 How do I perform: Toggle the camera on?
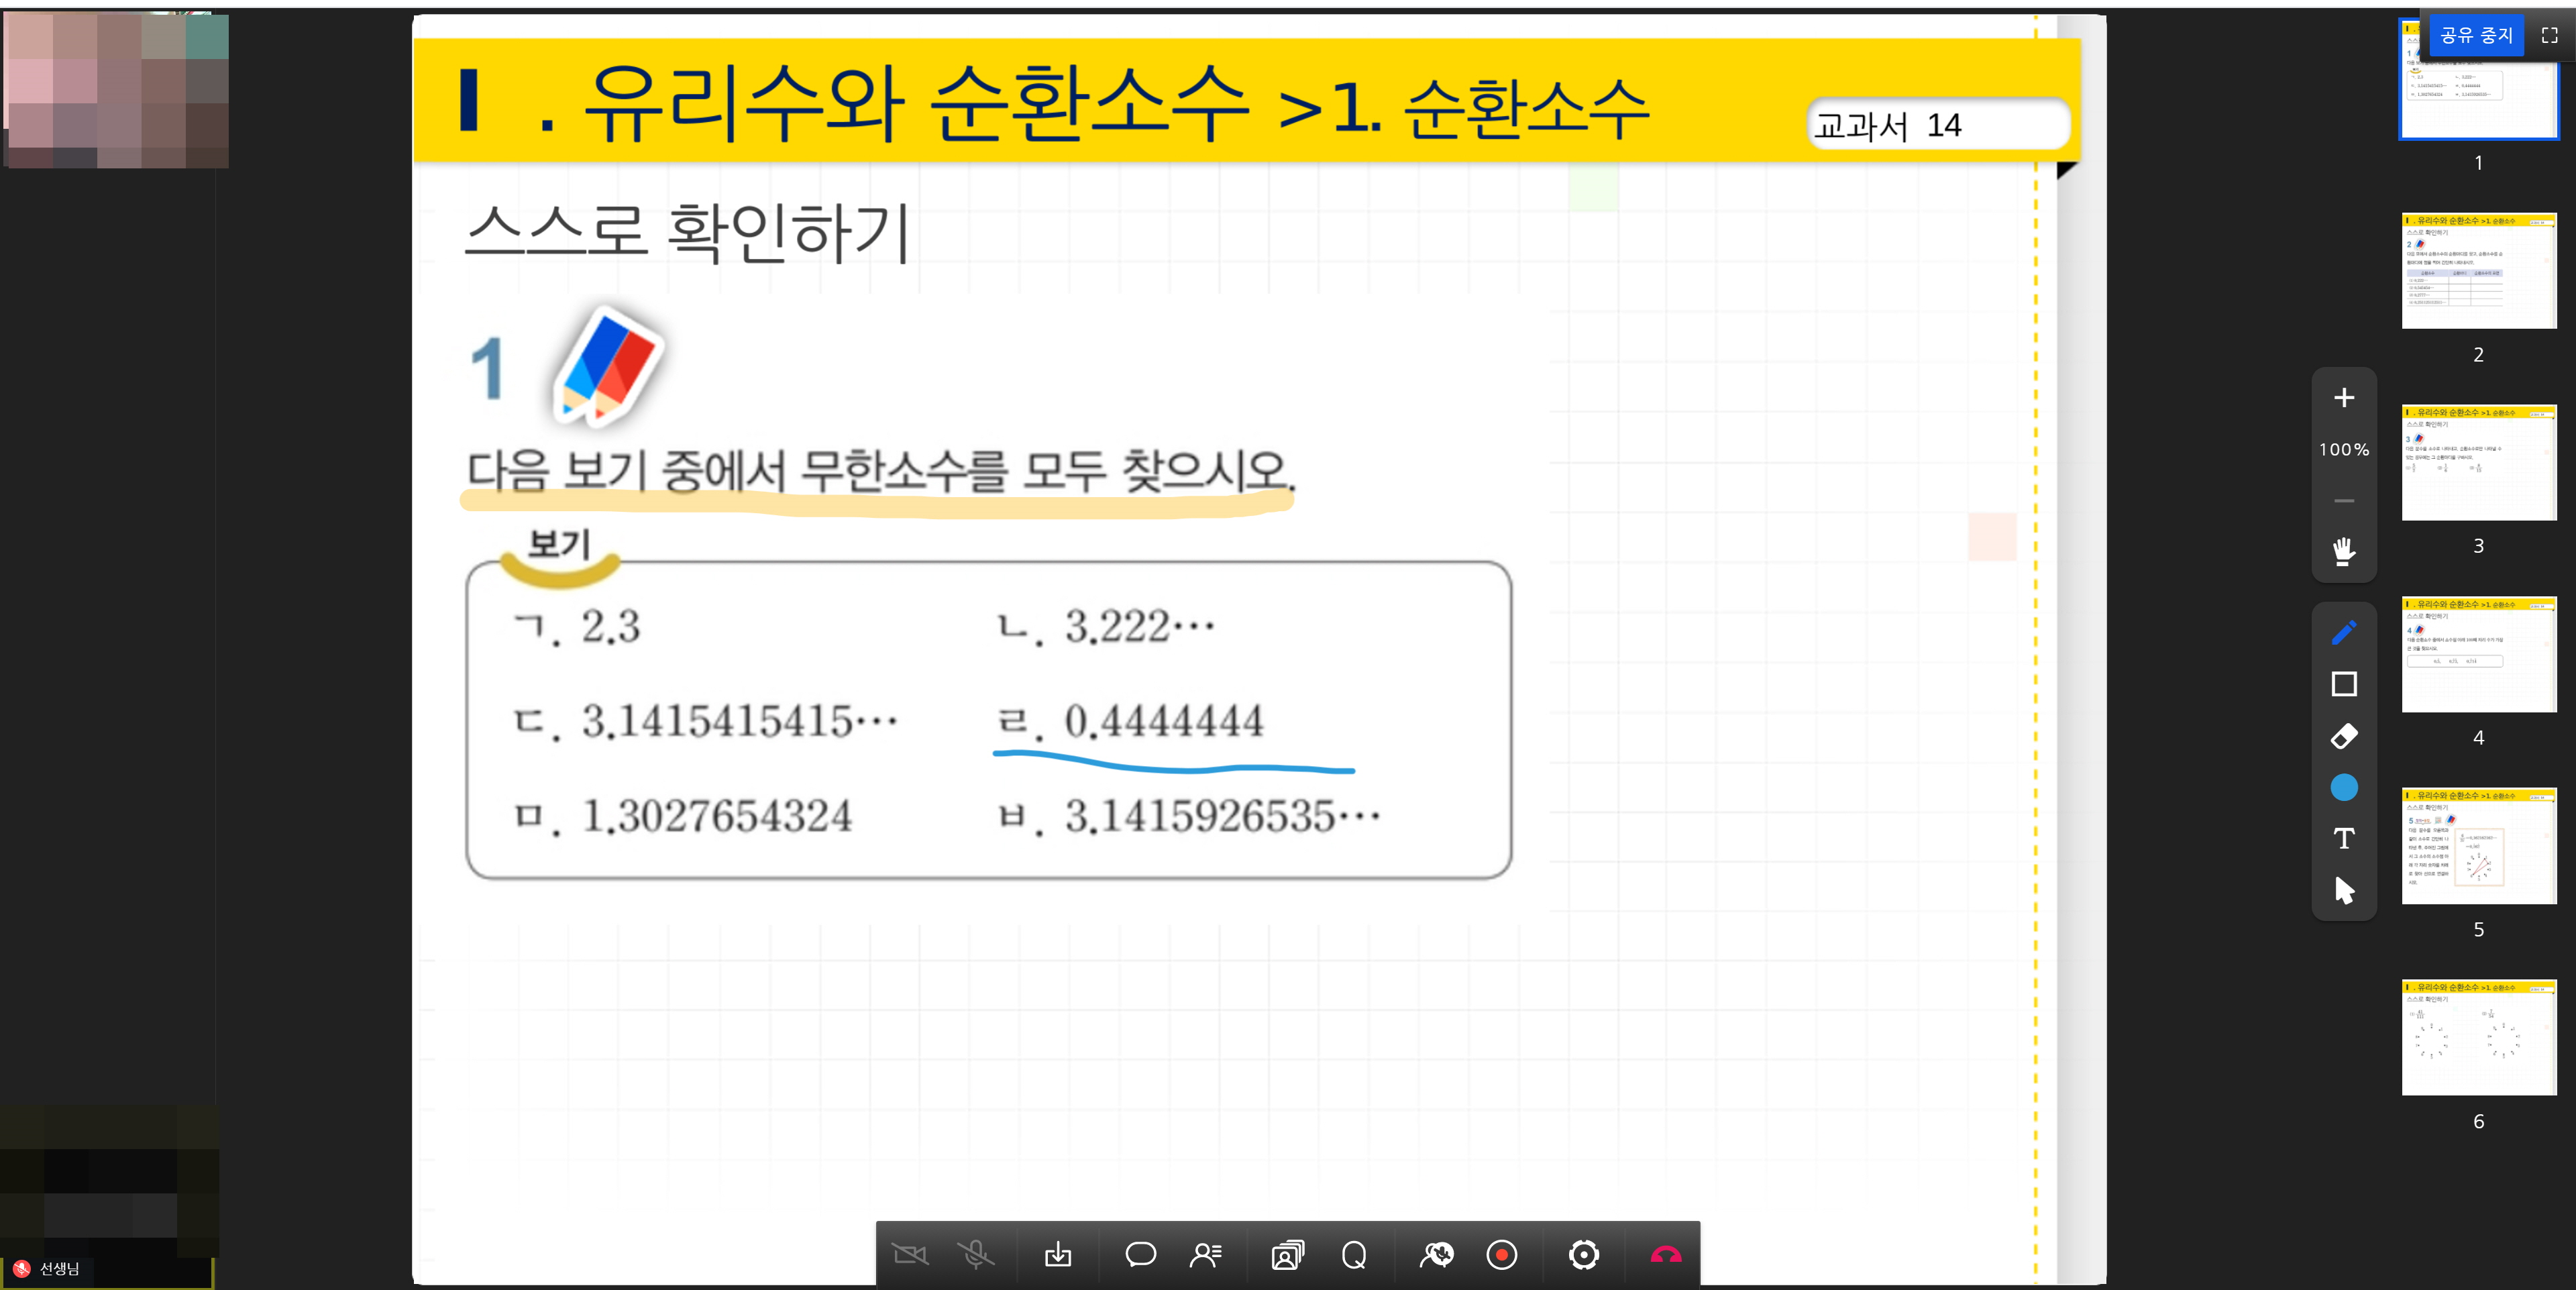tap(912, 1255)
